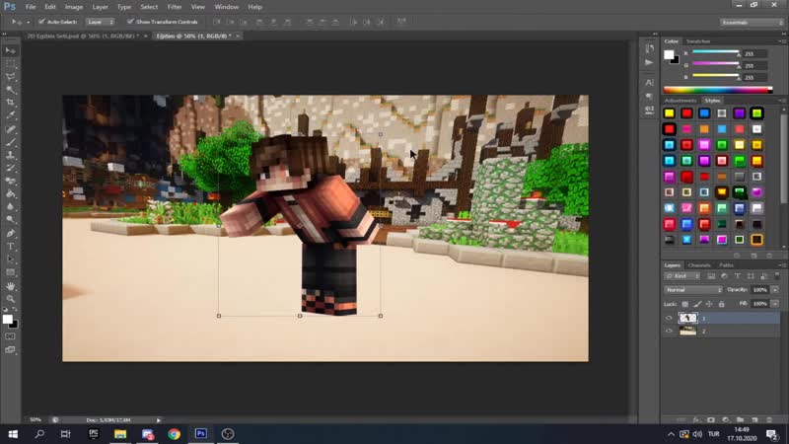Viewport: 789px width, 444px height.
Task: Select the Brush tool
Action: 10,142
